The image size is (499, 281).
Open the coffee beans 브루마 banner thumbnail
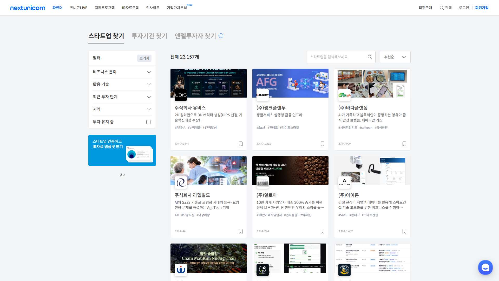point(290,171)
